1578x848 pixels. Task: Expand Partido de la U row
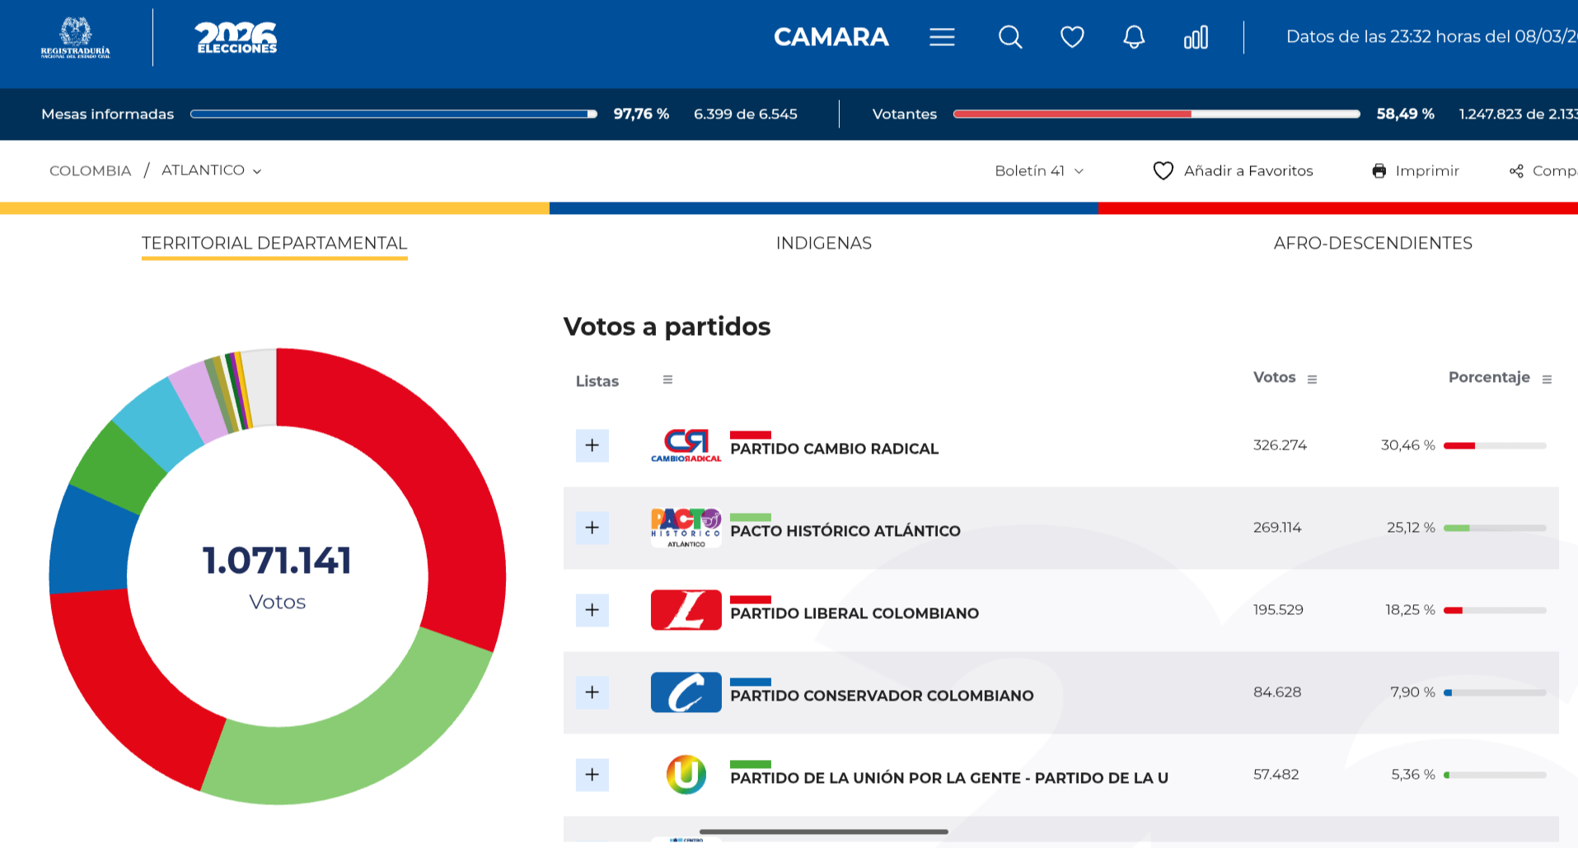click(592, 775)
